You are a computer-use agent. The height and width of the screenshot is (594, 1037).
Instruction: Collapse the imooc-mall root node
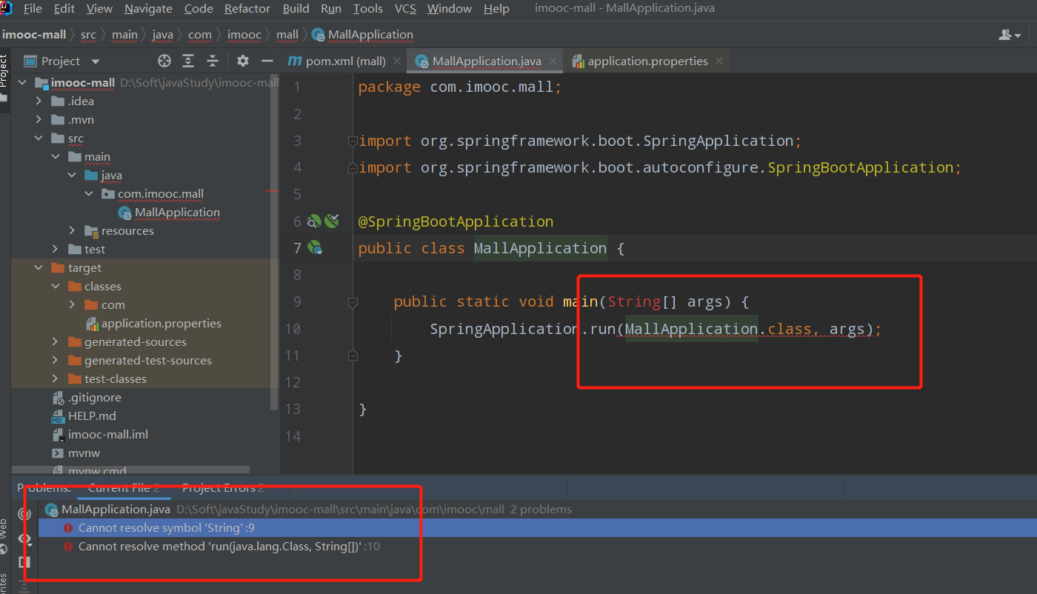pos(22,82)
